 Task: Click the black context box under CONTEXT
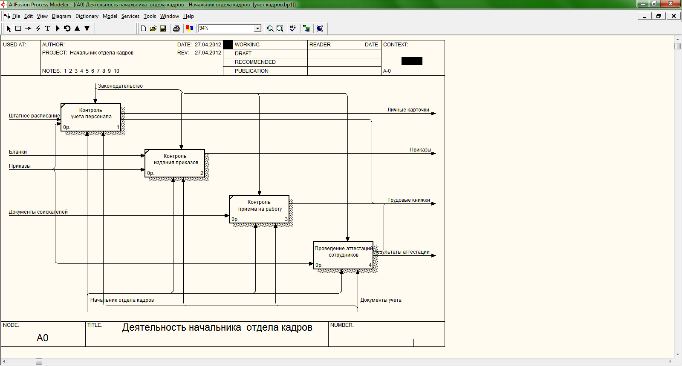pyautogui.click(x=412, y=61)
